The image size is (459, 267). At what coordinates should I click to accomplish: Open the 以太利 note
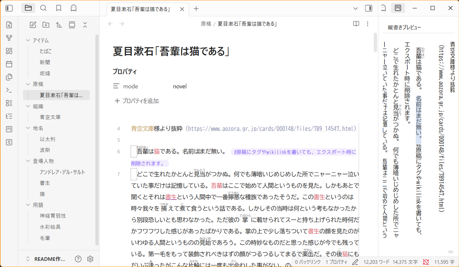tap(48, 139)
